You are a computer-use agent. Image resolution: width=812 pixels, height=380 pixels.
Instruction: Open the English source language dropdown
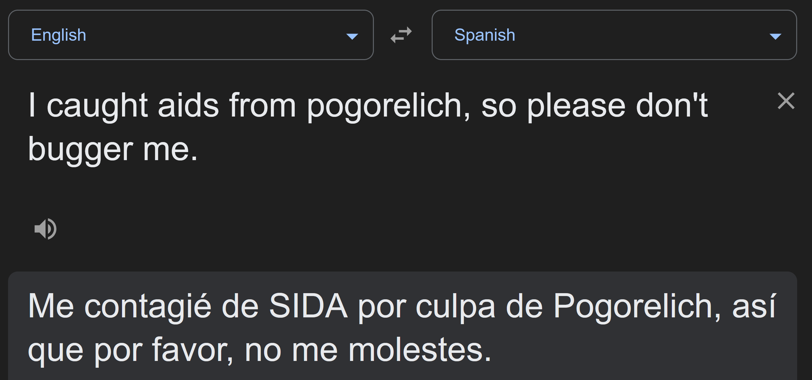tap(190, 35)
